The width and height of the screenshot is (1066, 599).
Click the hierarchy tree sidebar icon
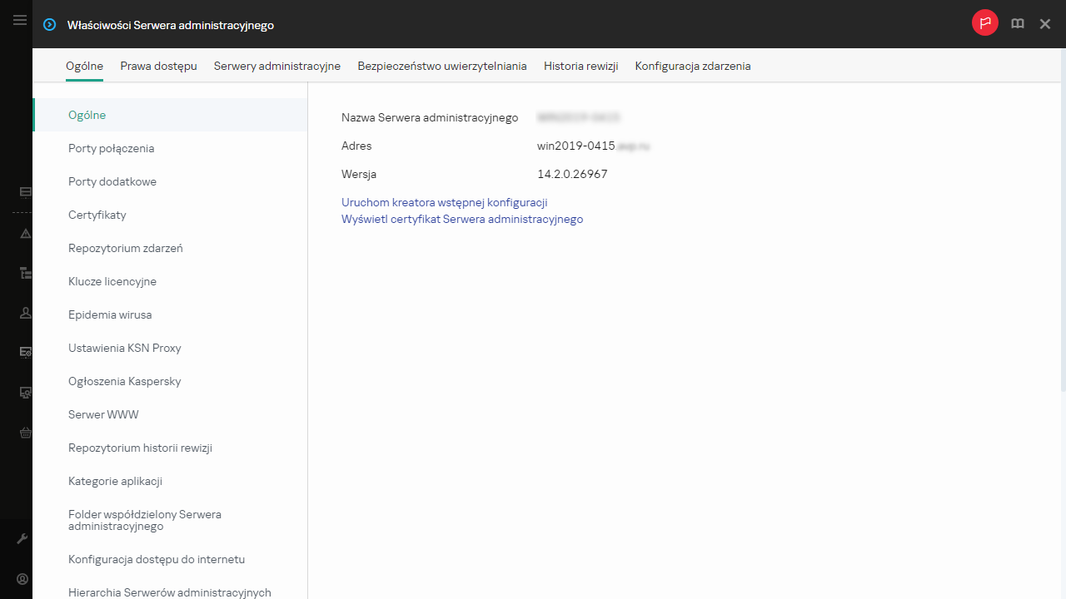click(25, 273)
